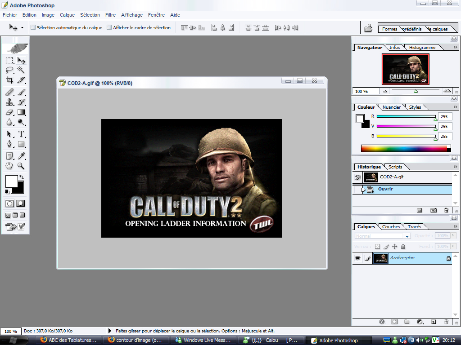Select the Pen tool
Image resolution: width=461 pixels, height=345 pixels.
(9, 144)
